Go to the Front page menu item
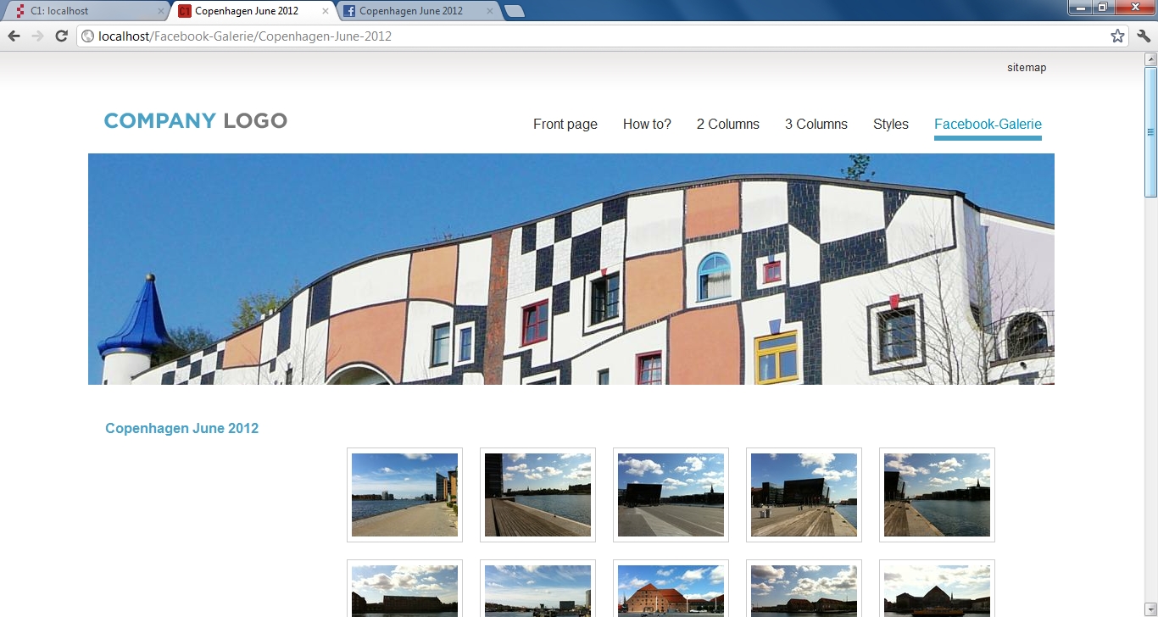The width and height of the screenshot is (1158, 617). (565, 124)
